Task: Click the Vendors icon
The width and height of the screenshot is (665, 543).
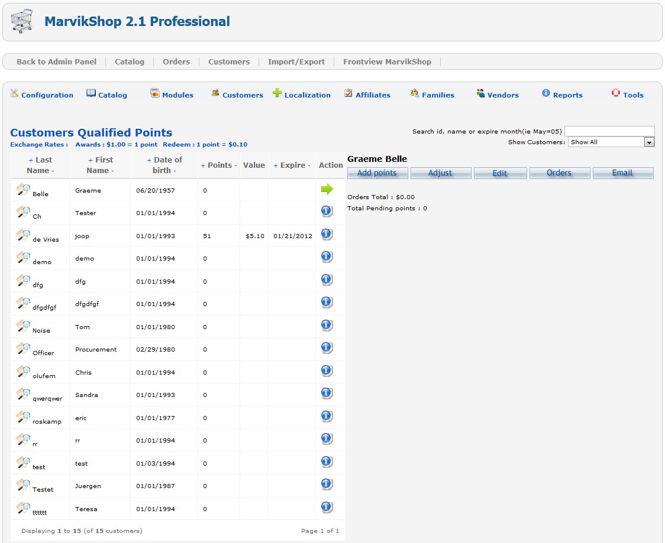Action: pyautogui.click(x=480, y=93)
